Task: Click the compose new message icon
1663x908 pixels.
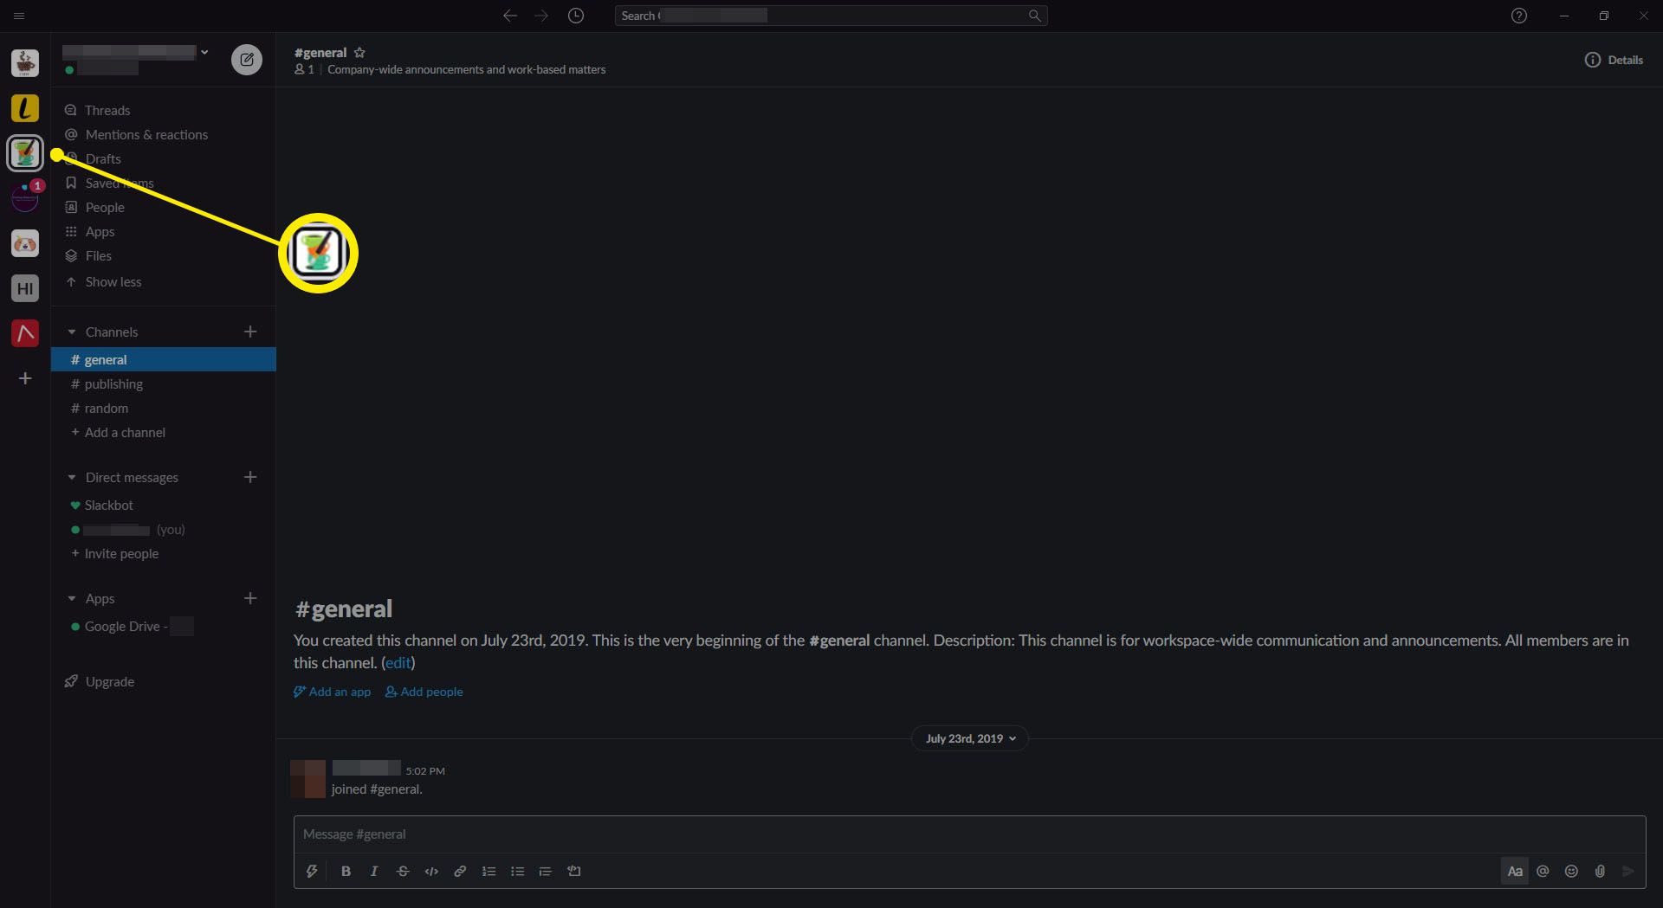Action: pyautogui.click(x=247, y=60)
